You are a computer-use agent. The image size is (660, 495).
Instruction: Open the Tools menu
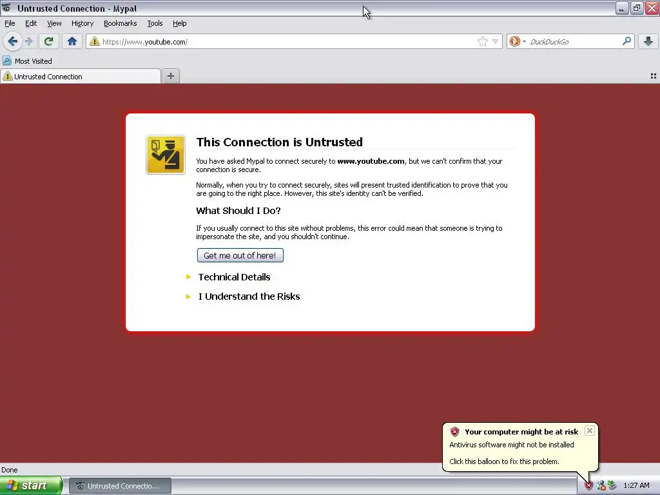155,23
